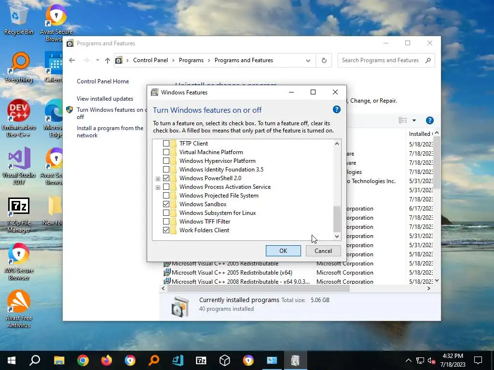Click OK in Windows Features dialog

point(283,251)
